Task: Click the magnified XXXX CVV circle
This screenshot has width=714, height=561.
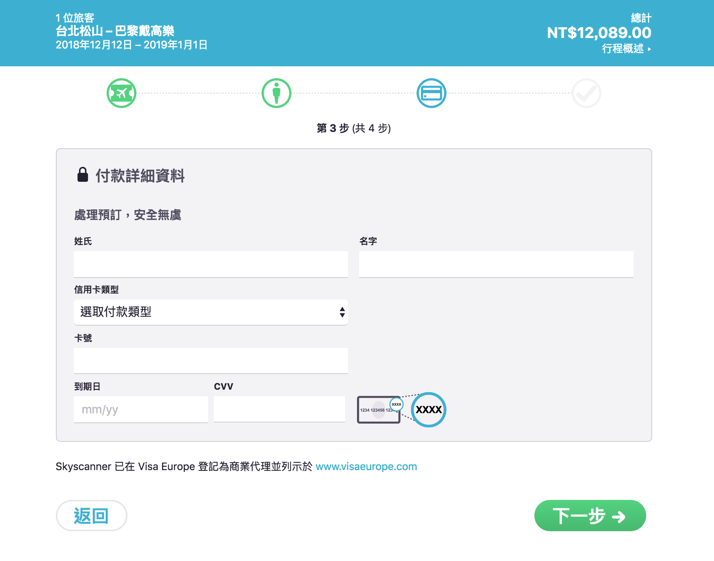Action: [429, 410]
